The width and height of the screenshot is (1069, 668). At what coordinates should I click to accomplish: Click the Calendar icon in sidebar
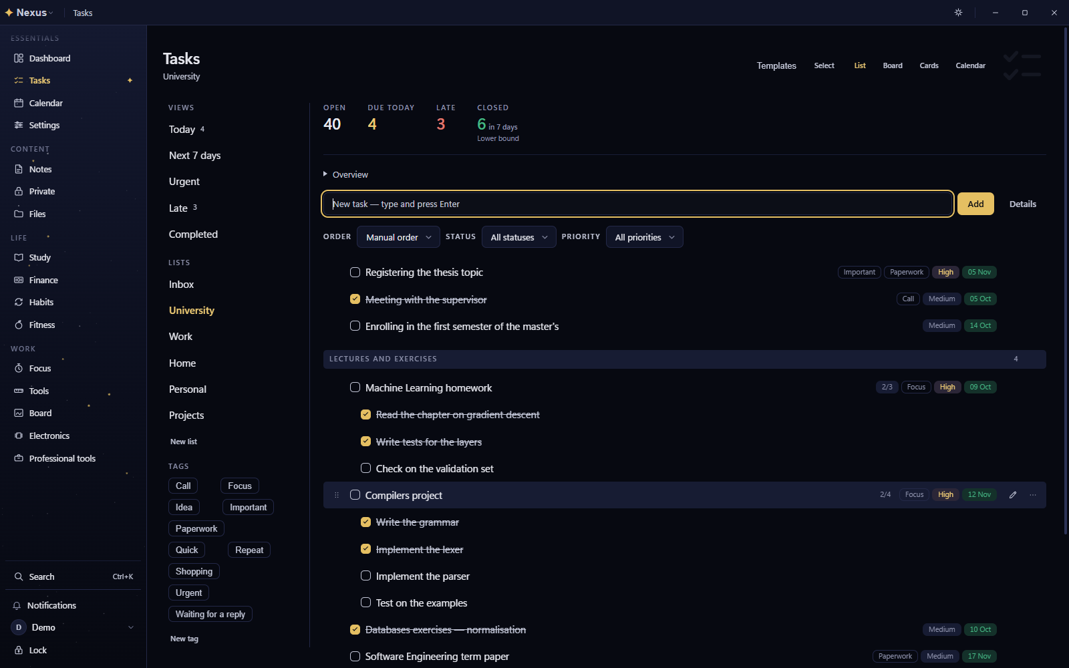click(x=19, y=103)
